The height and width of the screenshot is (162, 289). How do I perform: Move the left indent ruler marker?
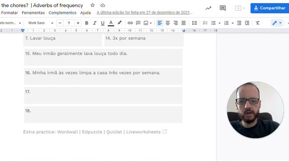coord(23,31)
